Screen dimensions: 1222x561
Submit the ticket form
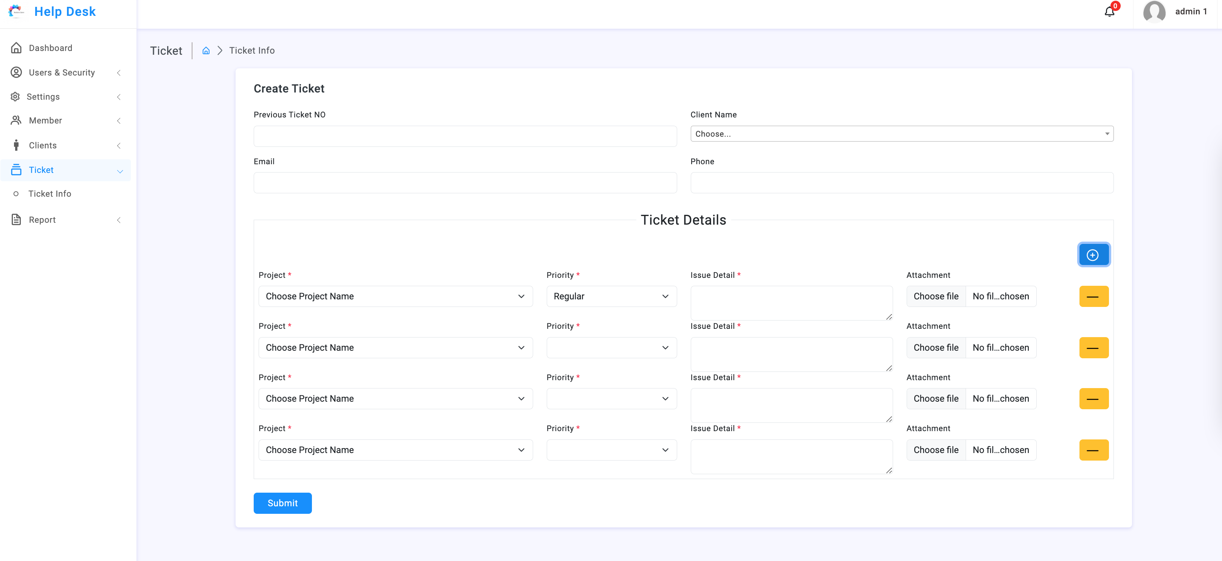(x=282, y=503)
